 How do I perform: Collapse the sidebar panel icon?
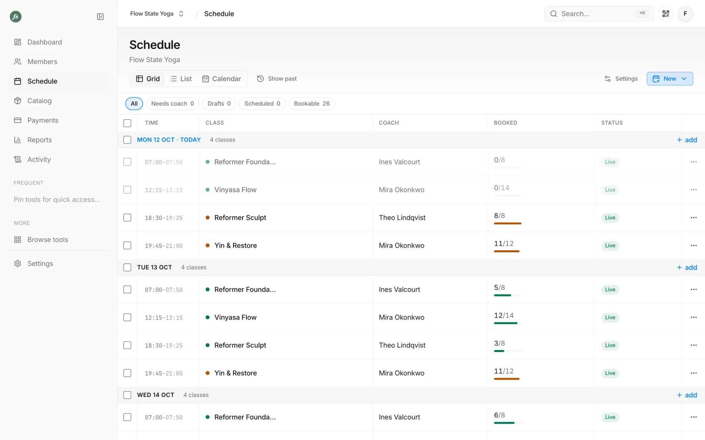point(100,16)
